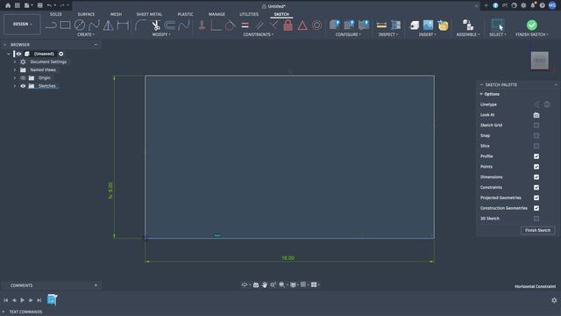The height and width of the screenshot is (316, 561).
Task: Open the Help question mark icon
Action: pyautogui.click(x=543, y=5)
